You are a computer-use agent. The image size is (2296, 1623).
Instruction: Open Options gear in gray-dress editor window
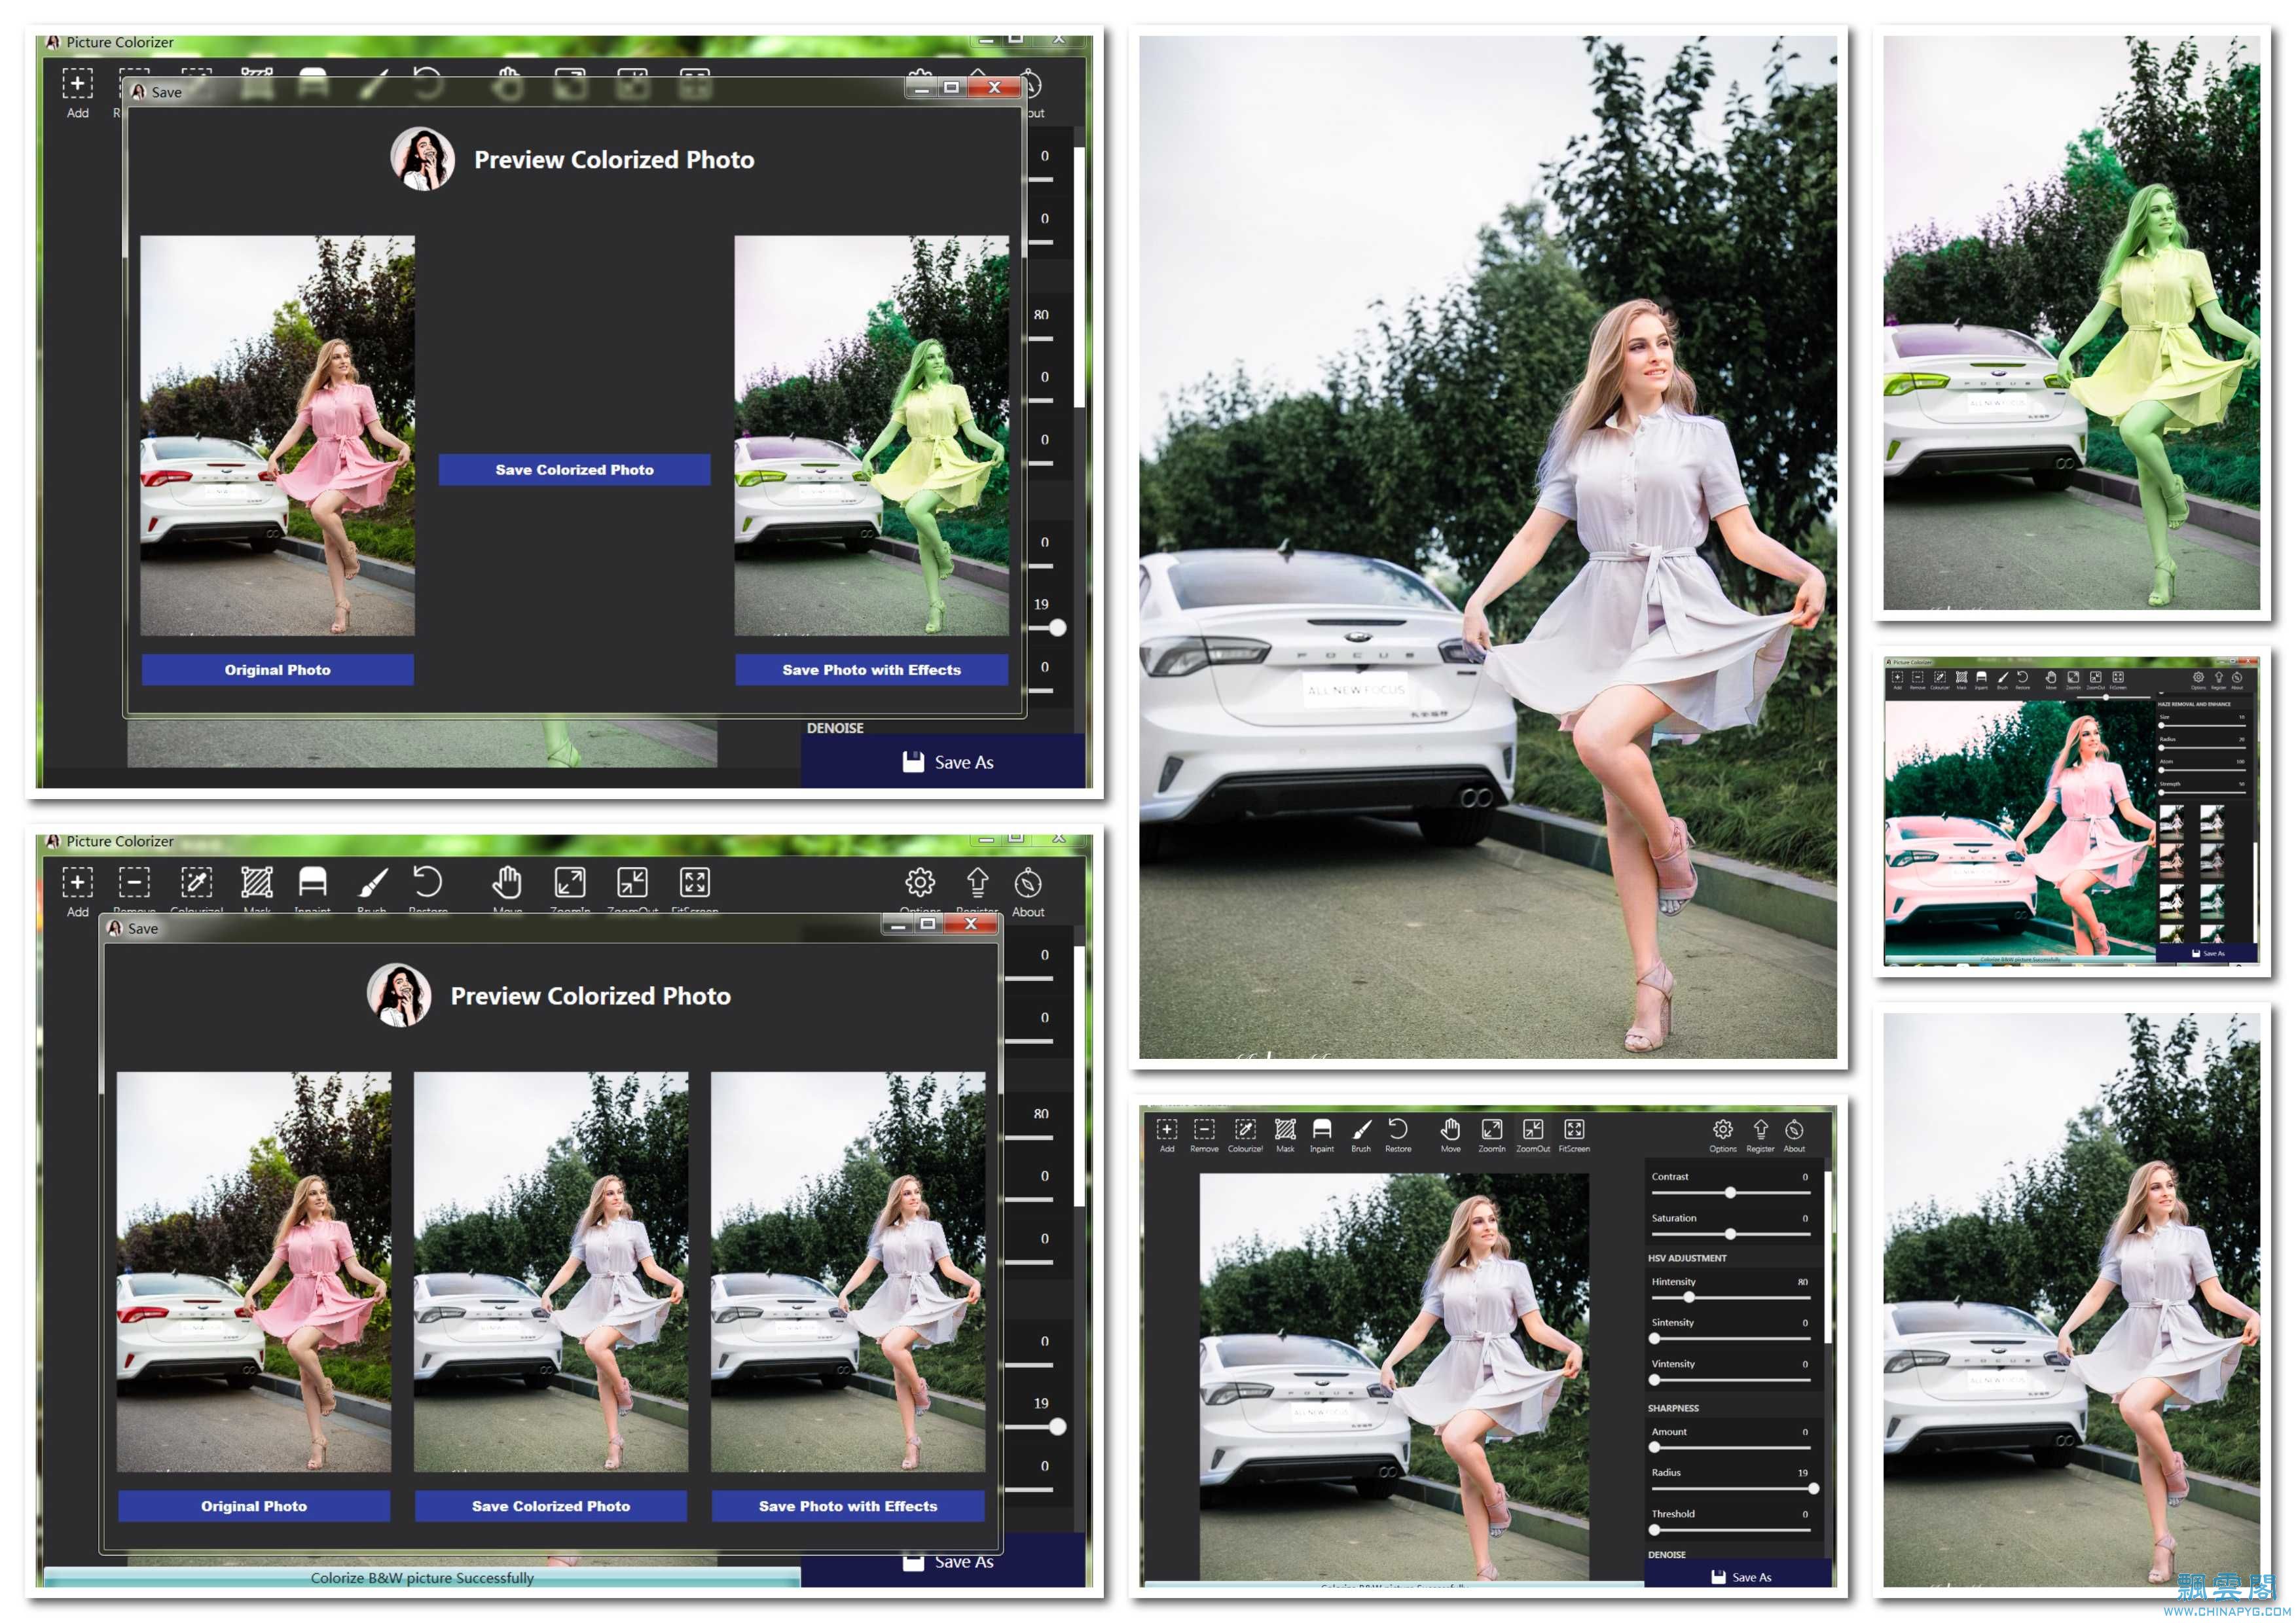[1723, 1130]
